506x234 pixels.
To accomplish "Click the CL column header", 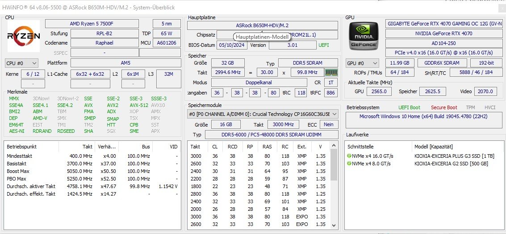I will tap(215, 147).
